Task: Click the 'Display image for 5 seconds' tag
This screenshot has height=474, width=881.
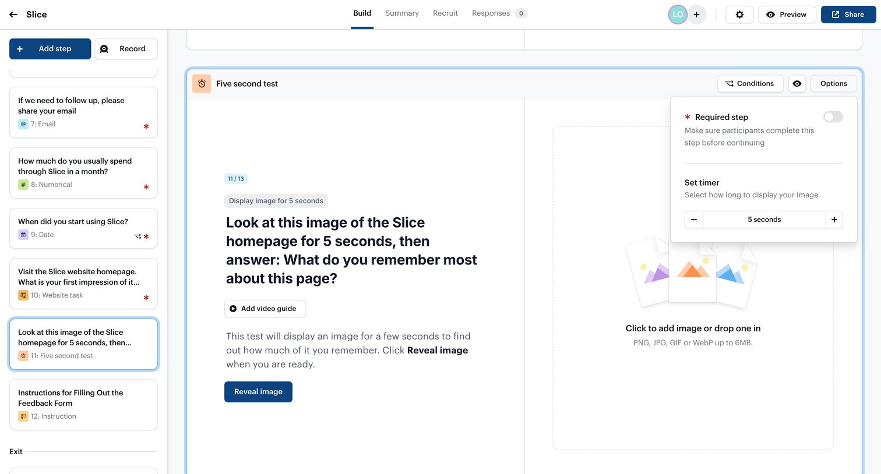Action: [x=276, y=201]
